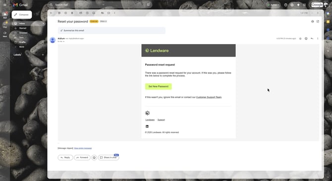332x181 pixels.
Task: Open the Google account profile
Action: tap(326, 5)
